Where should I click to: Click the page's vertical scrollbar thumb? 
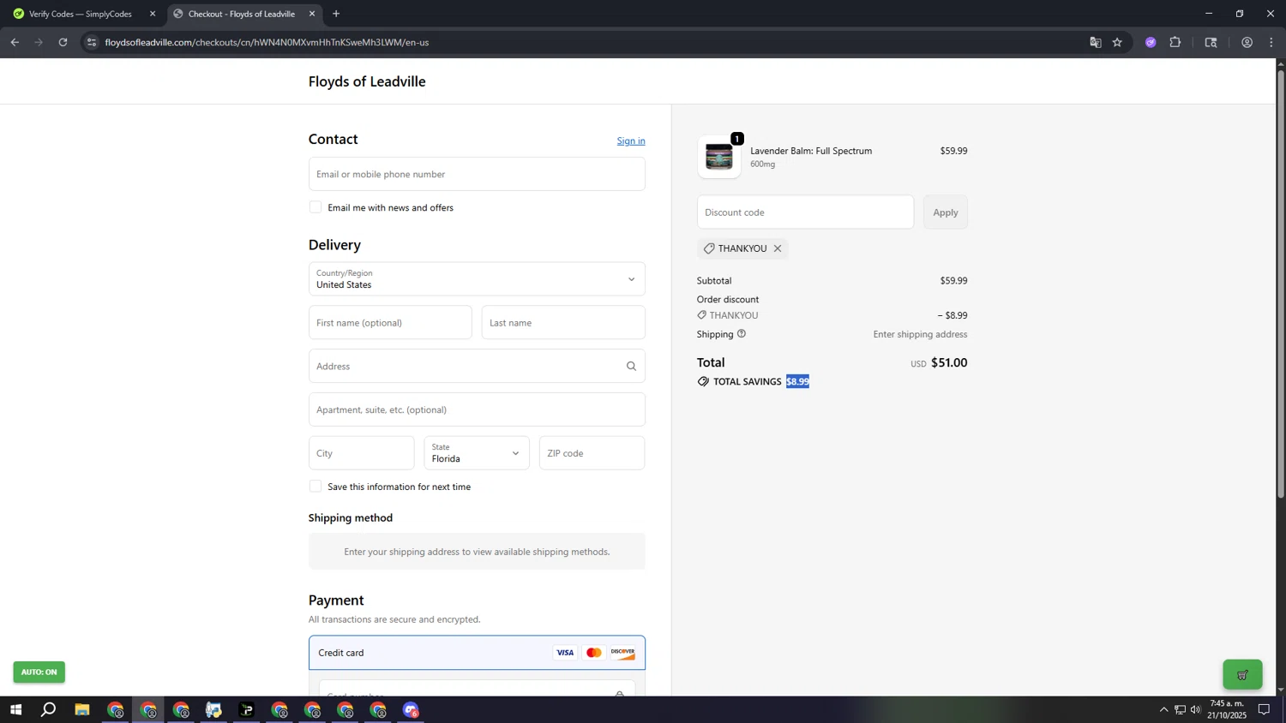(1281, 283)
